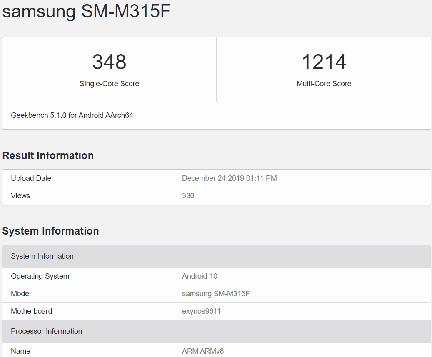Select the ARM ARMv8 processor name value

pyautogui.click(x=203, y=351)
